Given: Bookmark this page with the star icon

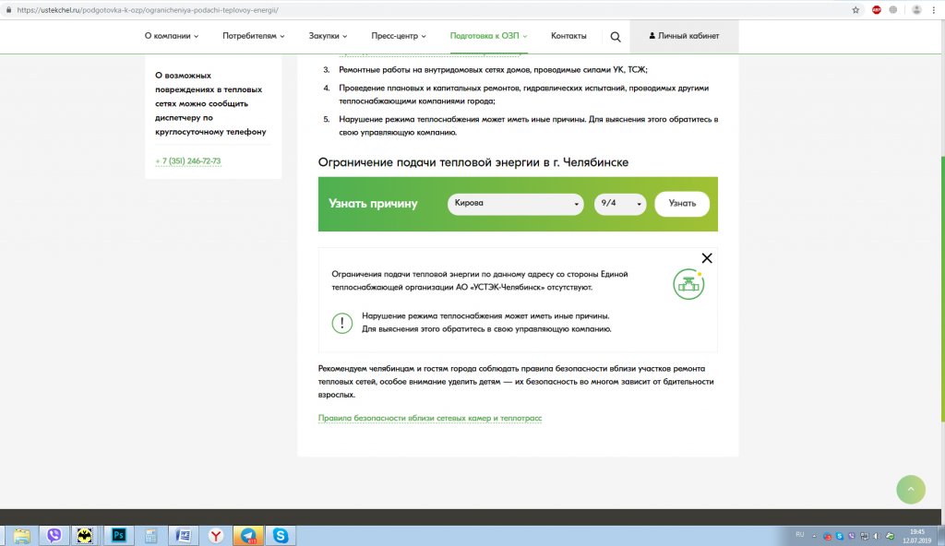Looking at the screenshot, I should tap(855, 9).
